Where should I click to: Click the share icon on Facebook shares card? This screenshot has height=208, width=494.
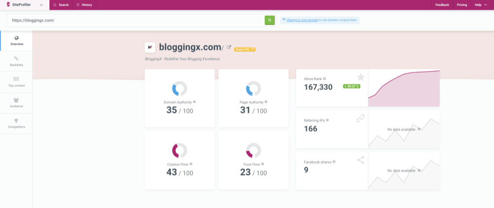point(361,160)
